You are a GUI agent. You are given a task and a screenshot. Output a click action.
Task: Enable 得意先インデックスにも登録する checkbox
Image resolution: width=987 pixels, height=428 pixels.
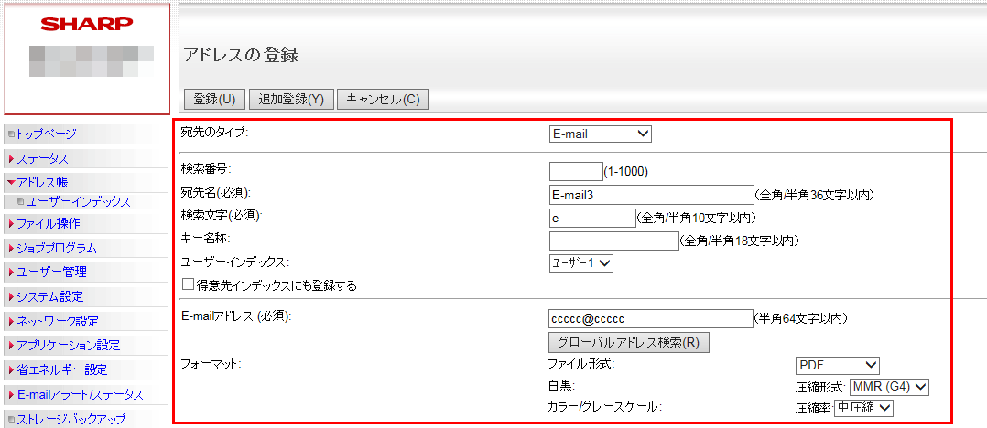click(188, 284)
